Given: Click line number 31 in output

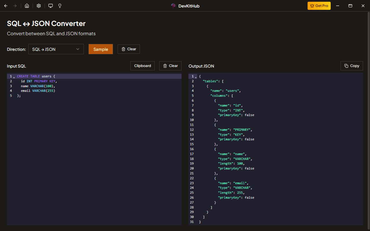Looking at the screenshot, I should click(192, 222).
